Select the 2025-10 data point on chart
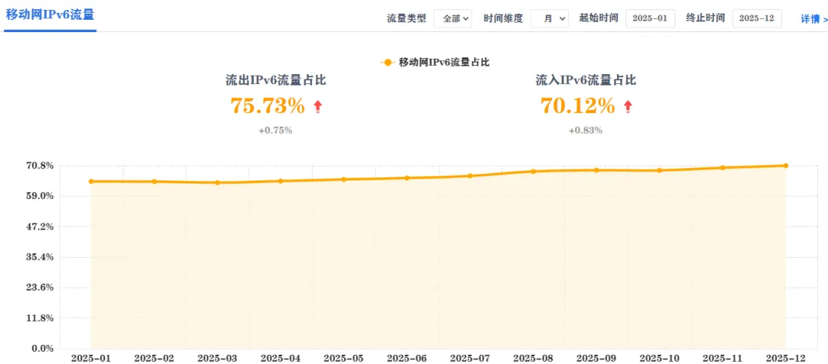 click(x=659, y=171)
